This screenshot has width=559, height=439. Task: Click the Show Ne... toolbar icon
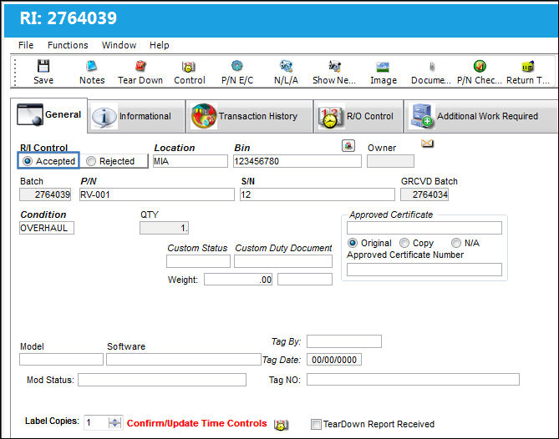[x=334, y=66]
